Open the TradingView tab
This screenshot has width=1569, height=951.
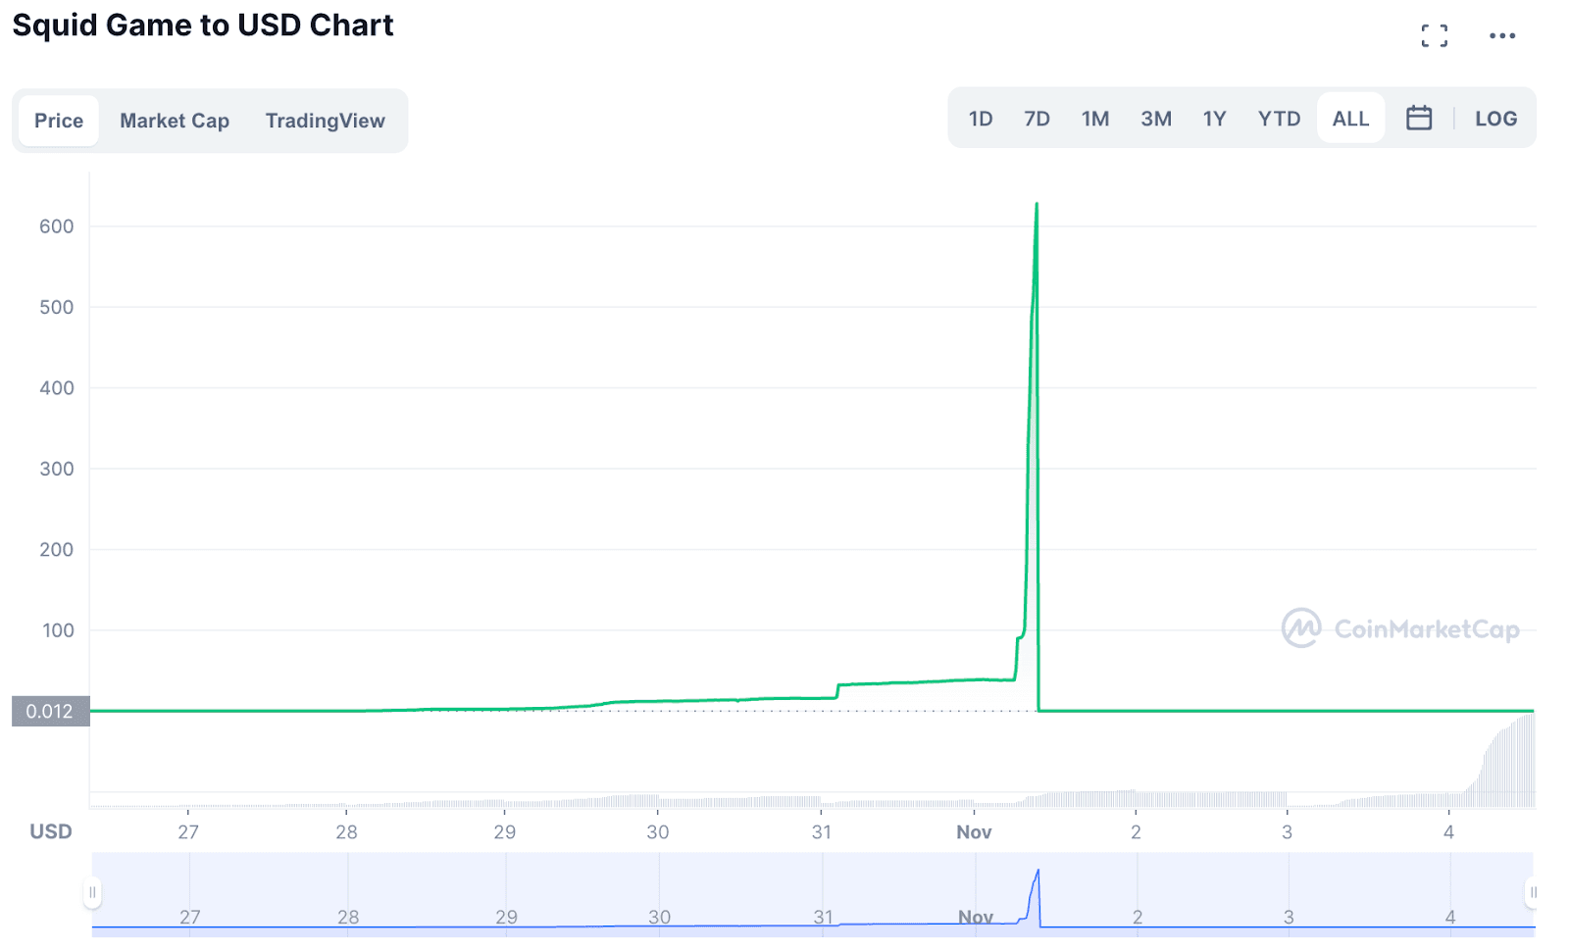pyautogui.click(x=325, y=121)
